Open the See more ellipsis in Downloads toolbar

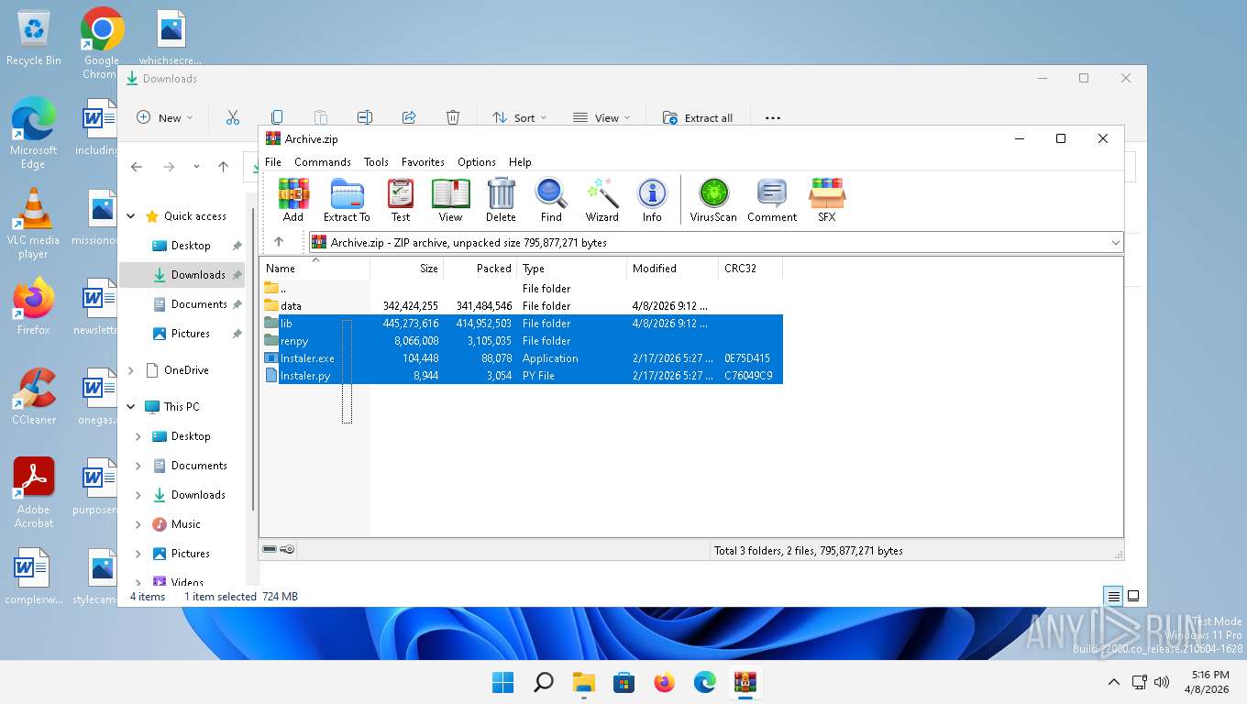click(x=773, y=117)
